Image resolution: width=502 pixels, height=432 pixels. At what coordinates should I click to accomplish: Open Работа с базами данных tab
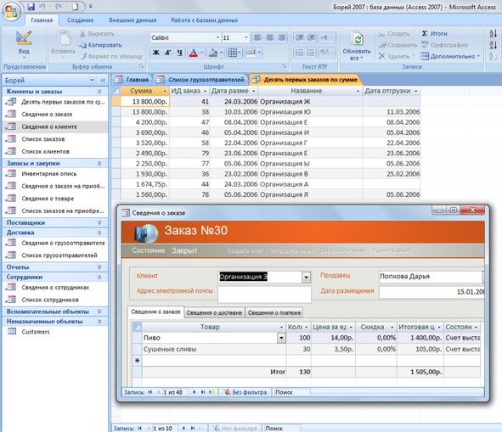[x=204, y=20]
